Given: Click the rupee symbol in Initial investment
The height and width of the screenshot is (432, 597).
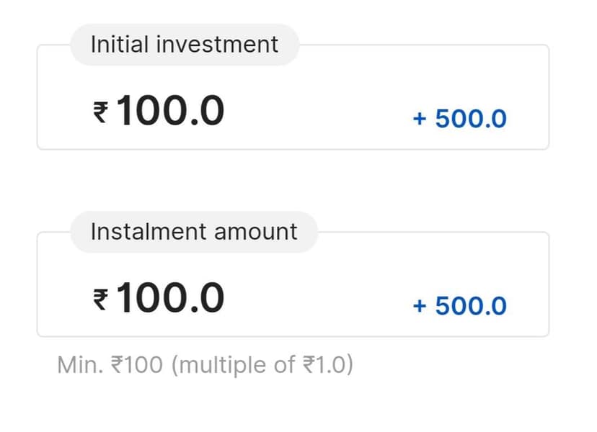Looking at the screenshot, I should pyautogui.click(x=100, y=112).
